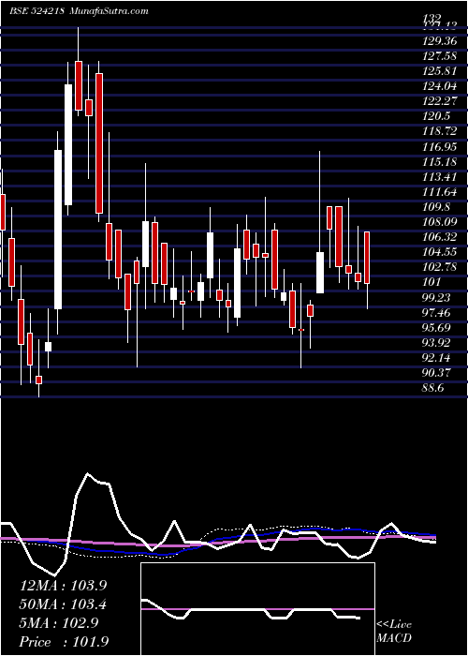Click the BSE 524218 ticker label
468x656 pixels.
(x=37, y=11)
